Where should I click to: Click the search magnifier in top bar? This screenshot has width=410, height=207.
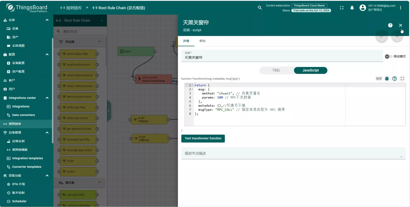260,8
